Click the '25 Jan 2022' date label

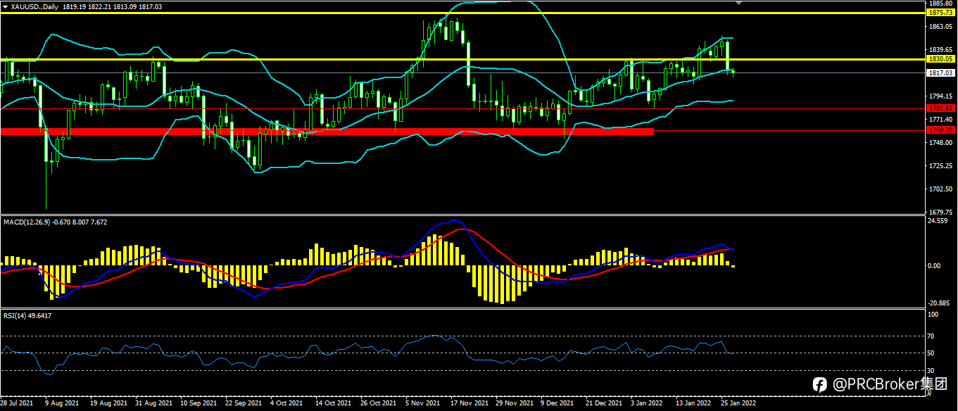pos(738,404)
